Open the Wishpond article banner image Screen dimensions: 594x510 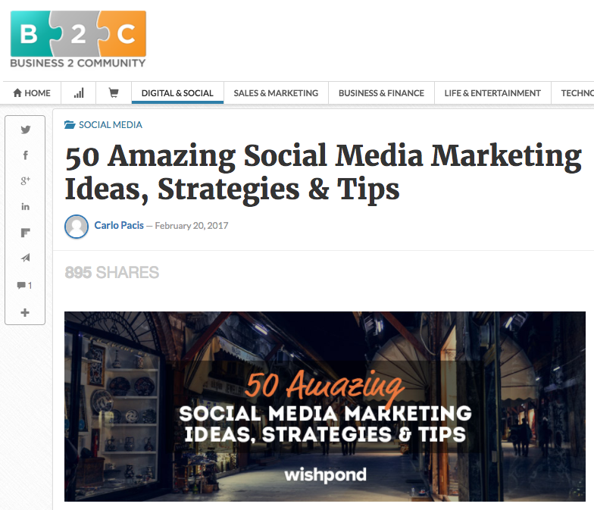pos(325,406)
